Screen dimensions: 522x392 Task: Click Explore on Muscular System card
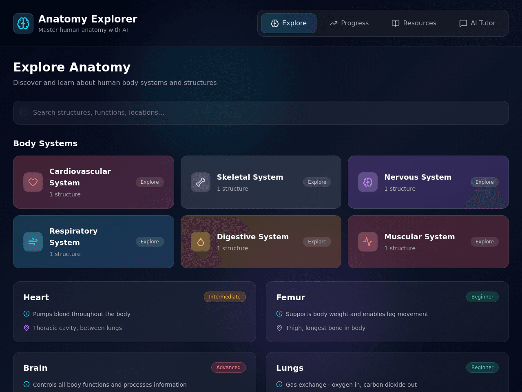pyautogui.click(x=484, y=242)
